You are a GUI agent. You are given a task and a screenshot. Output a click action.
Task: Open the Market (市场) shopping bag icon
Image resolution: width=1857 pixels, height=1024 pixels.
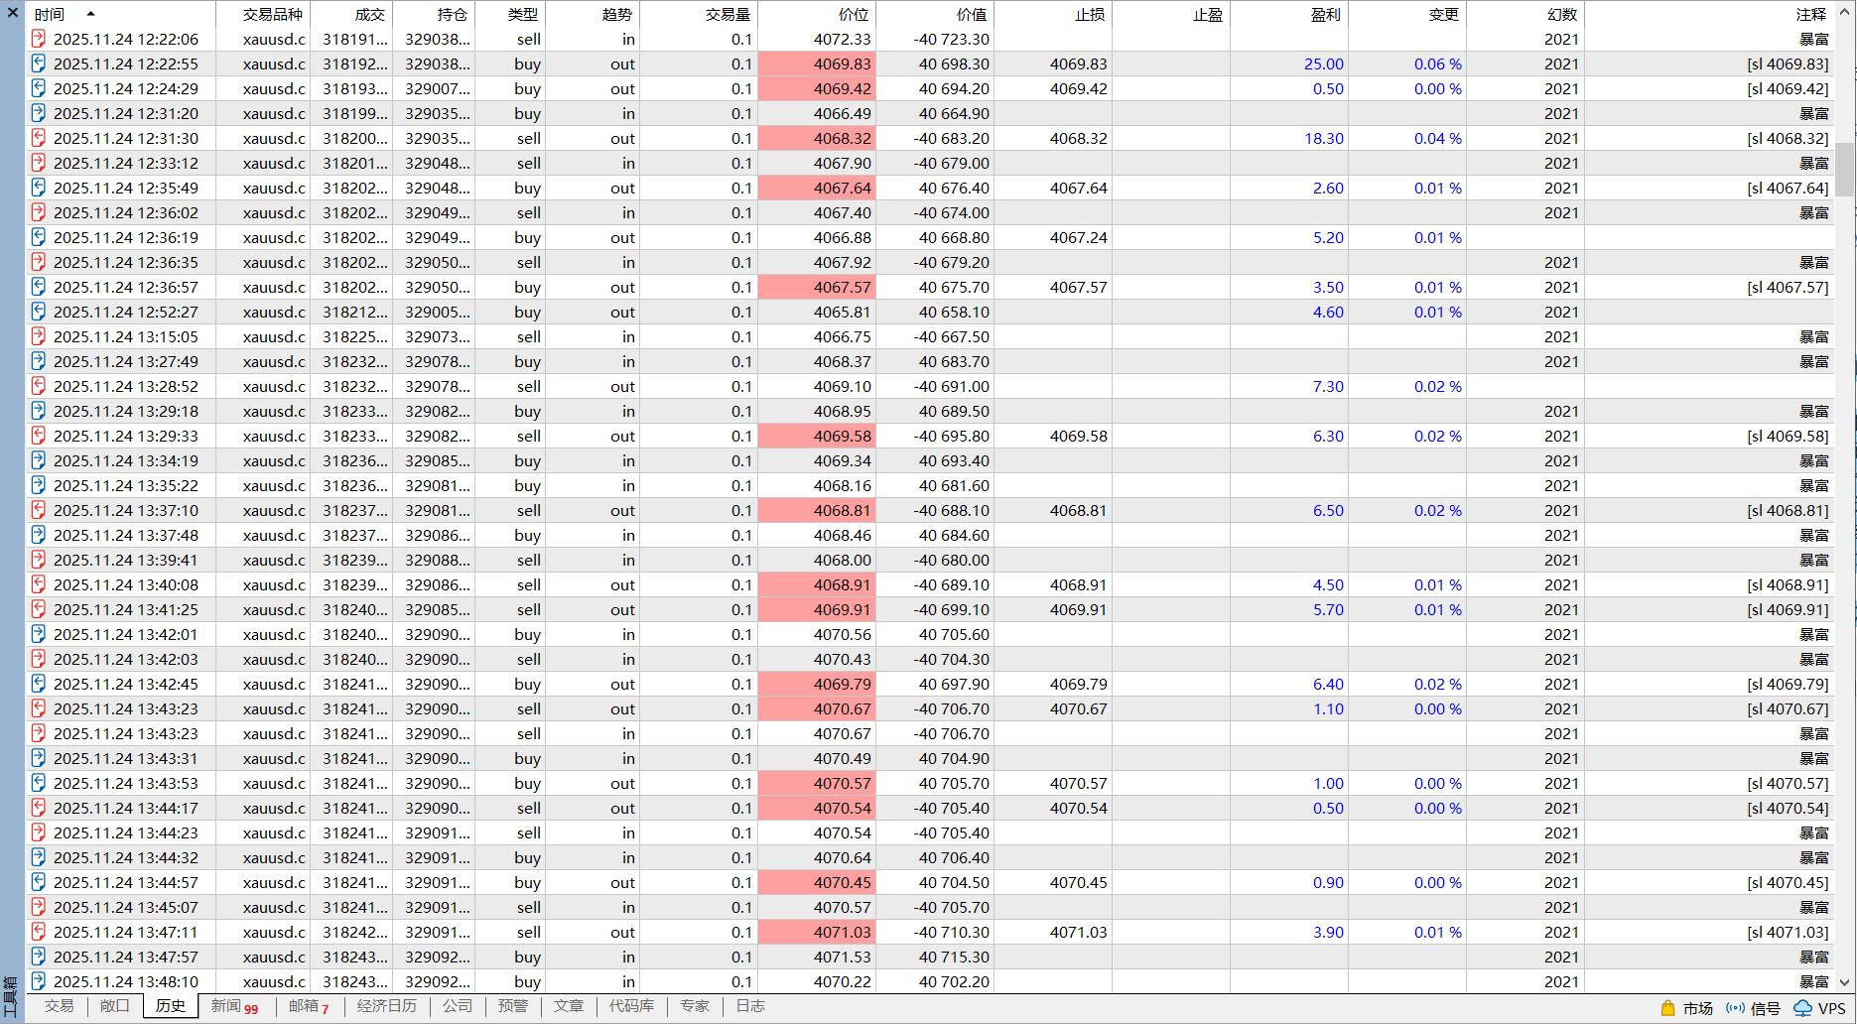click(1668, 1008)
